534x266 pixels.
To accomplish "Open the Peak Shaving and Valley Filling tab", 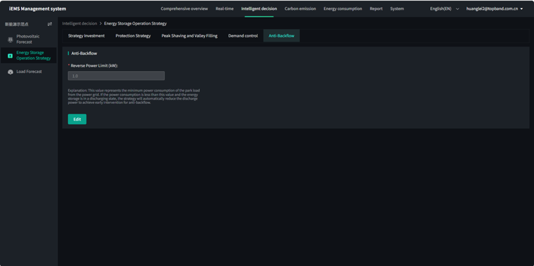I will (189, 36).
